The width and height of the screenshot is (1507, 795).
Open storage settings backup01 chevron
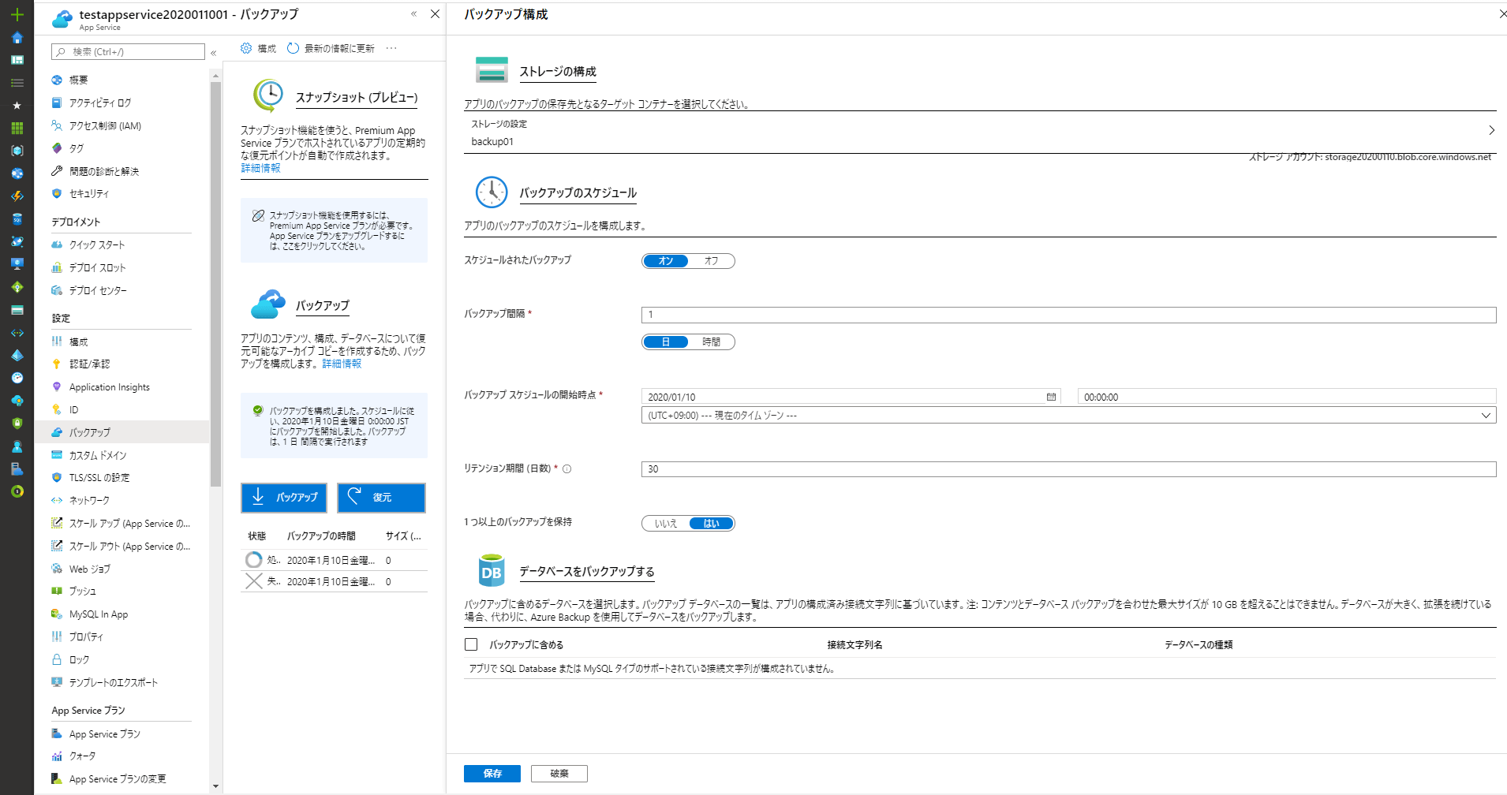click(x=1490, y=131)
